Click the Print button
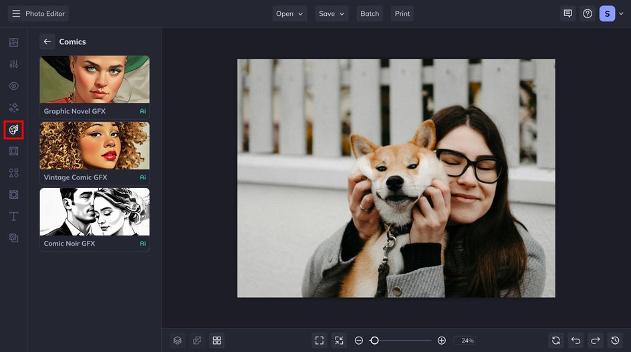631x352 pixels. click(402, 14)
